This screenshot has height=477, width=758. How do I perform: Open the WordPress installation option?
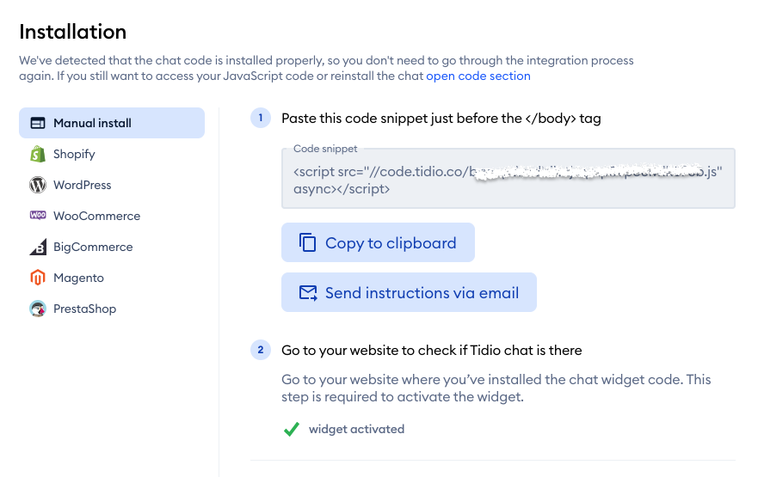pyautogui.click(x=82, y=185)
